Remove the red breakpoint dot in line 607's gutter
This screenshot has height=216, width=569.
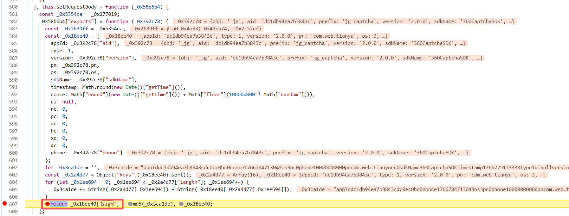point(4,203)
